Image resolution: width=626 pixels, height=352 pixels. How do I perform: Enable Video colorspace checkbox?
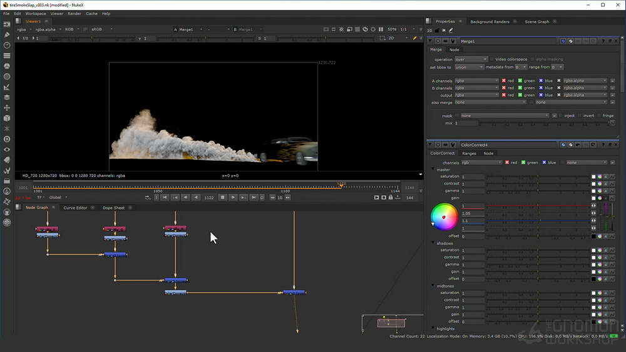pos(492,59)
